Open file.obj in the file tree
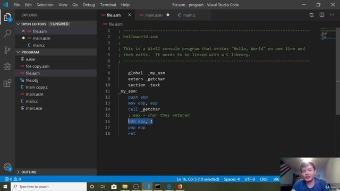Image resolution: width=340 pixels, height=191 pixels. coord(56,80)
